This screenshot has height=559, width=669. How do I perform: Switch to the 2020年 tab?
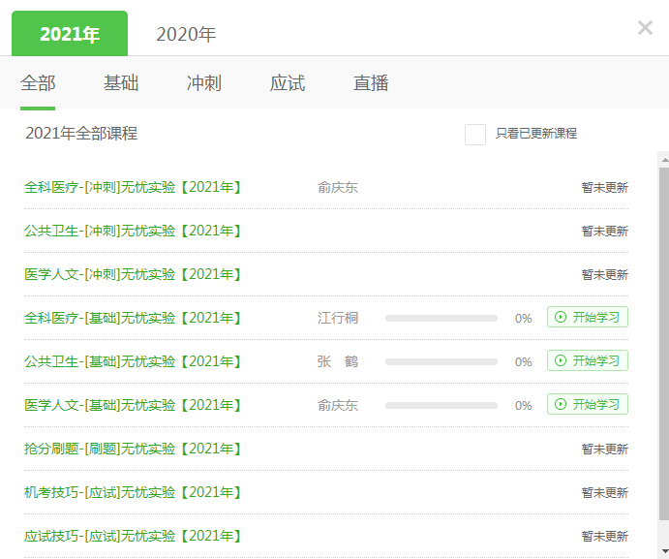point(186,35)
